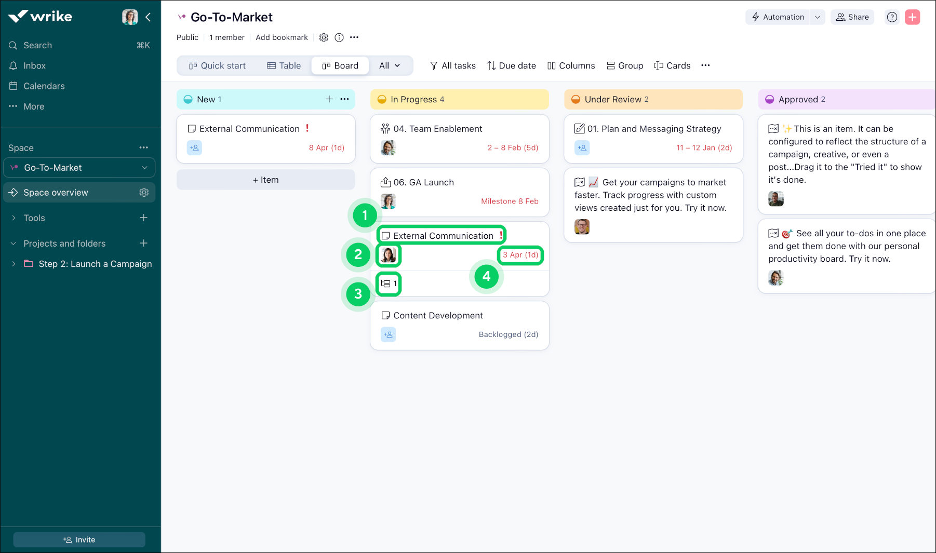Image resolution: width=936 pixels, height=553 pixels.
Task: Open the "All" item types dropdown
Action: [390, 65]
